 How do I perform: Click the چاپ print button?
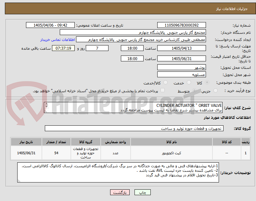click(x=143, y=192)
